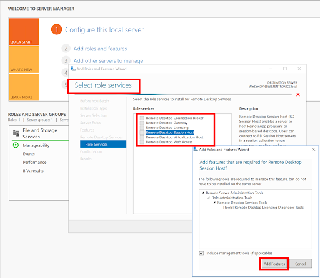Image resolution: width=320 pixels, height=278 pixels.
Task: Select Role Administration Tools tree row
Action: point(232,198)
